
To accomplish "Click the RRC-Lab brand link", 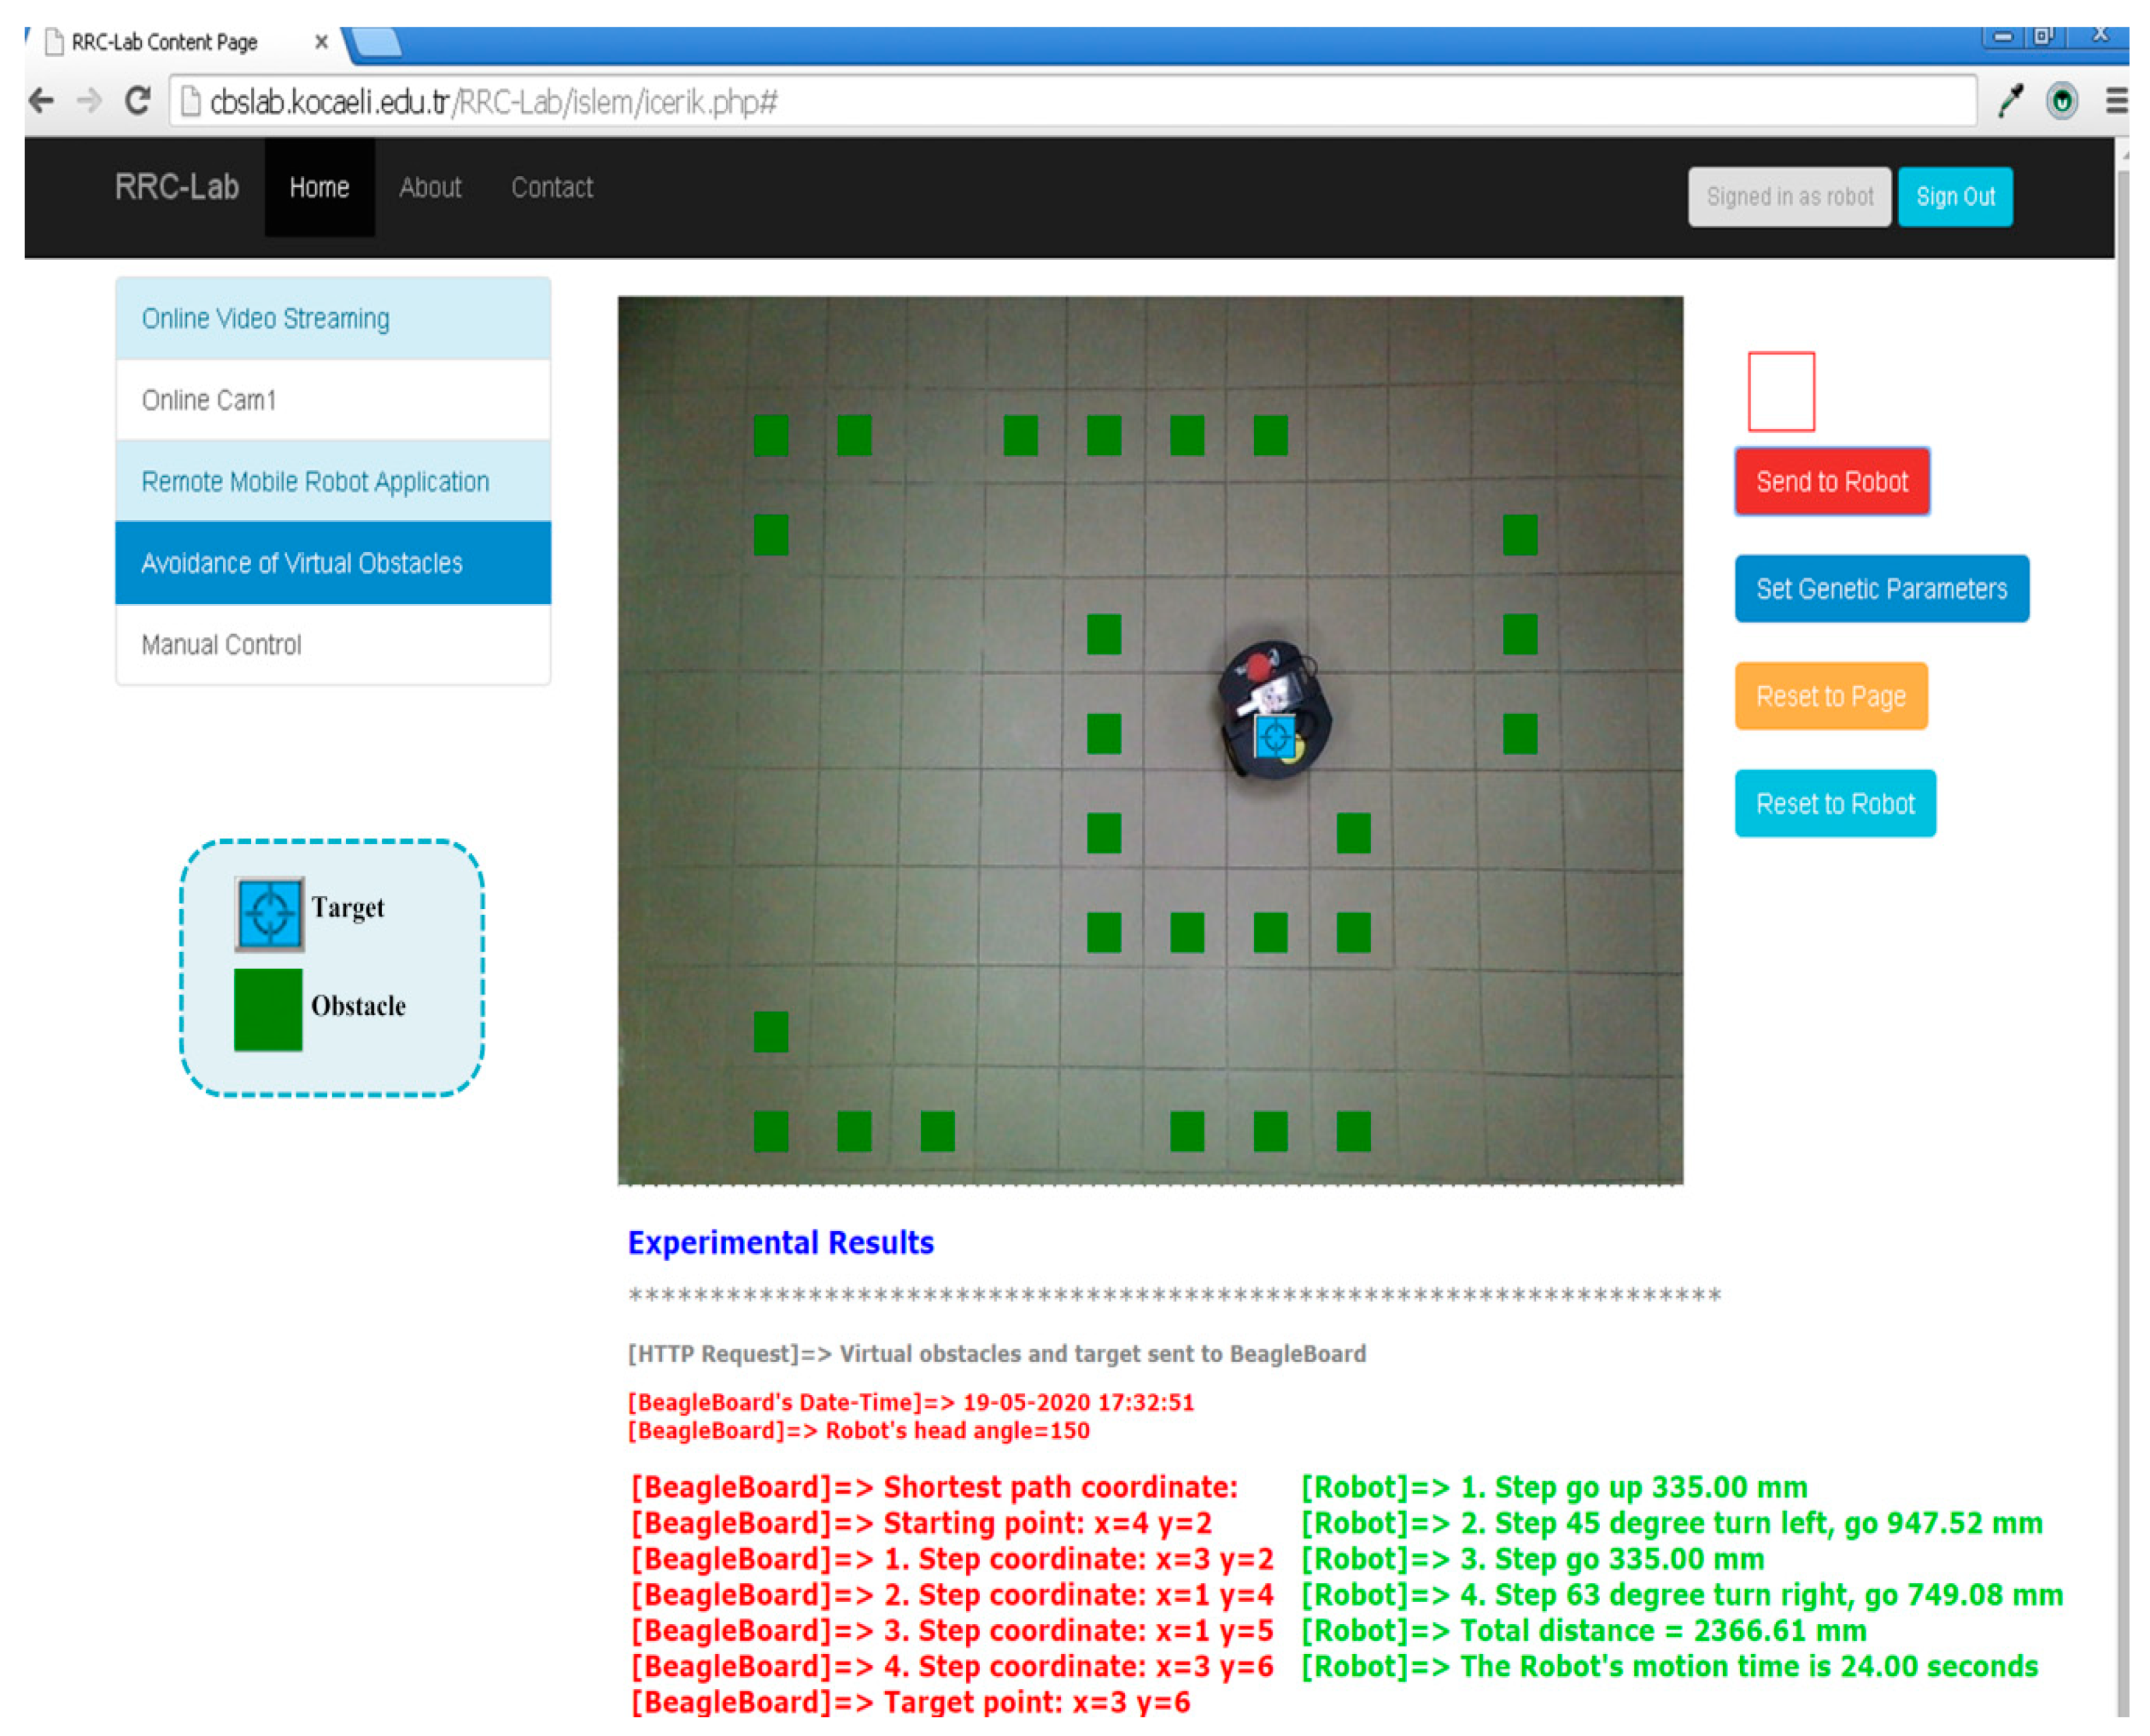I will coord(177,187).
